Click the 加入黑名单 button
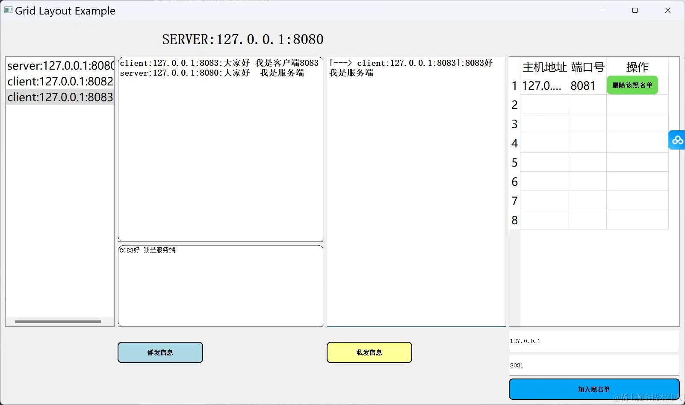Image resolution: width=685 pixels, height=405 pixels. point(594,389)
